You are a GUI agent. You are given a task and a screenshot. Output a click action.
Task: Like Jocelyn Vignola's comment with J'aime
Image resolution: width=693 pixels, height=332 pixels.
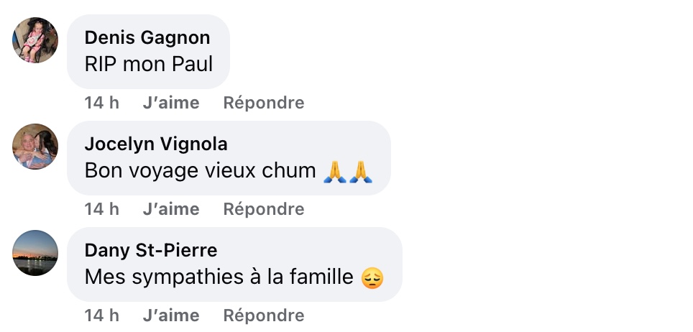(x=171, y=208)
